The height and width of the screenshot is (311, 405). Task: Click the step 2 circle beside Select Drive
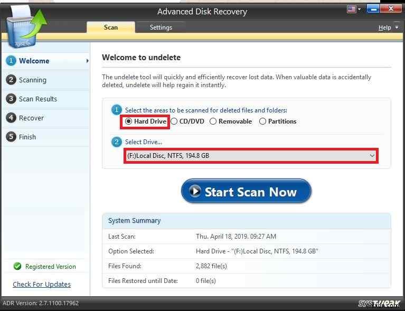point(117,142)
